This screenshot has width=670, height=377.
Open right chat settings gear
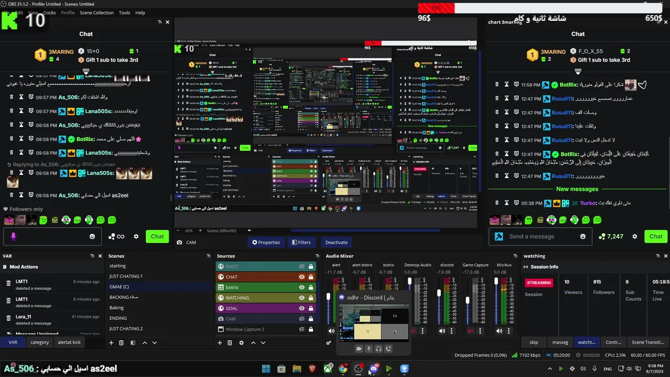pos(635,237)
